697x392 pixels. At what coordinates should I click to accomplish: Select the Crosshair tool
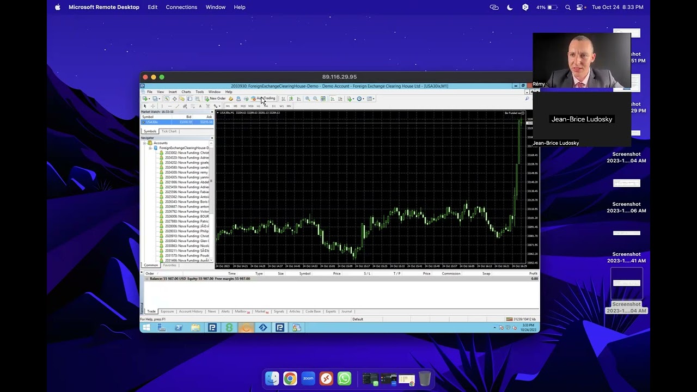[152, 106]
